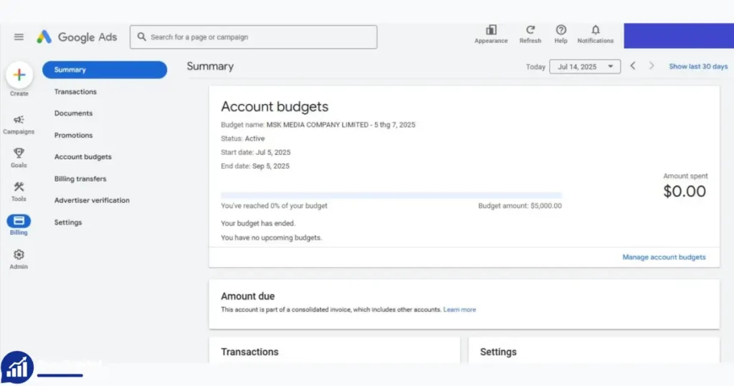Image resolution: width=734 pixels, height=386 pixels.
Task: Open the Jul 14, 2025 date dropdown
Action: (x=585, y=67)
